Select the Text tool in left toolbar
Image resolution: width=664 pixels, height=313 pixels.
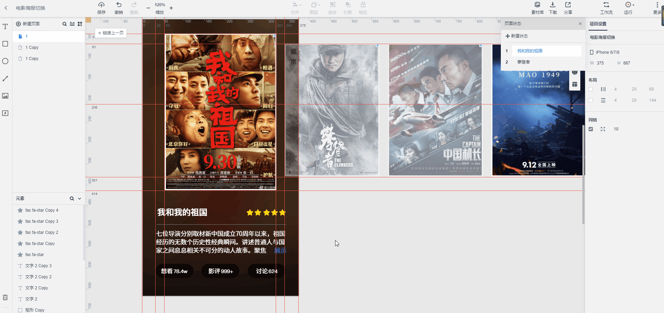pyautogui.click(x=5, y=27)
